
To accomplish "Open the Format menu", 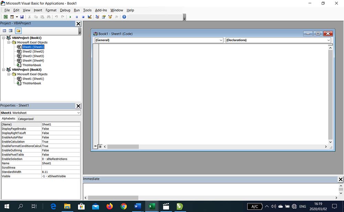I will (x=51, y=10).
